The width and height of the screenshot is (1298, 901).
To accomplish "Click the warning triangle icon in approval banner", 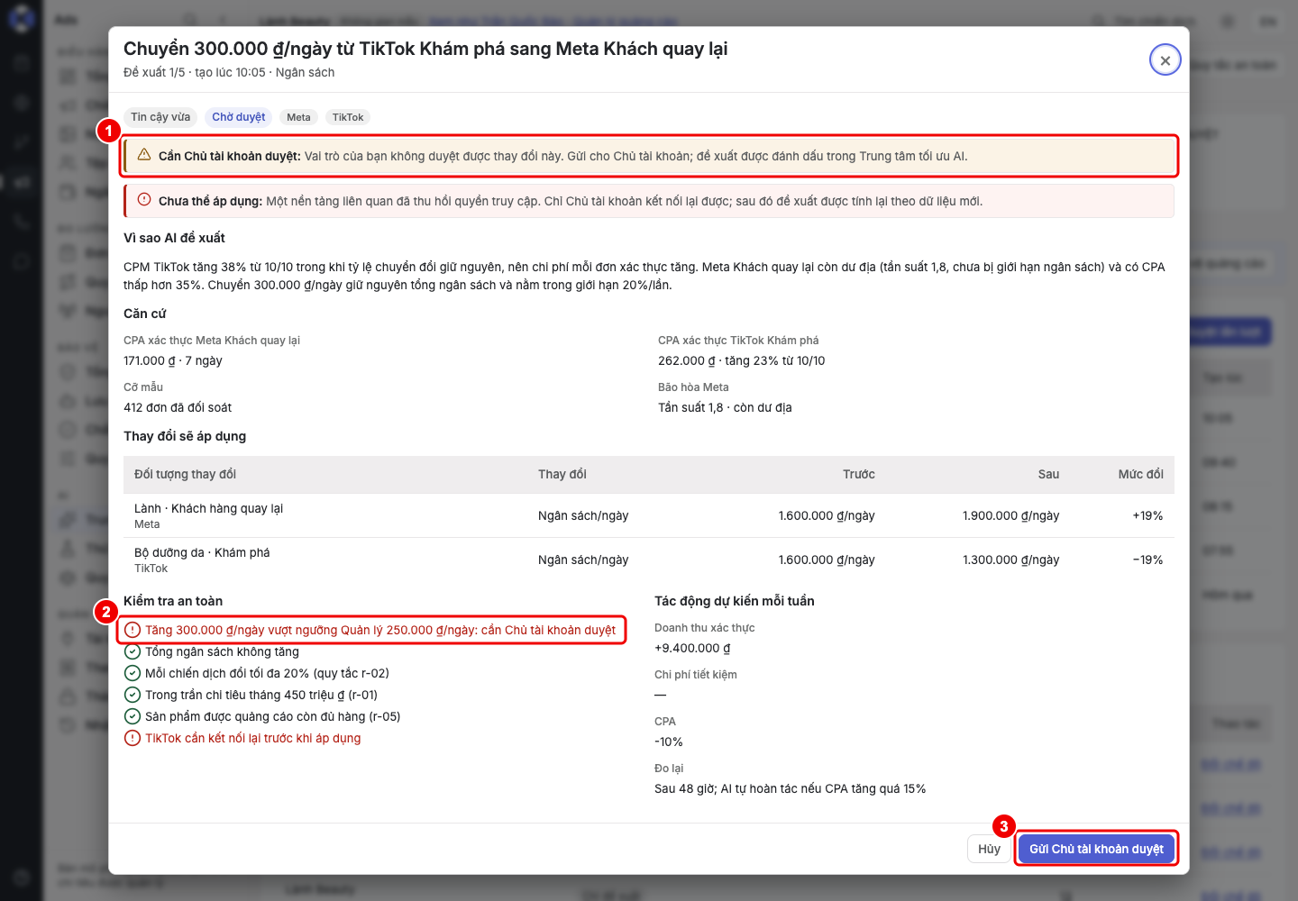I will click(144, 155).
